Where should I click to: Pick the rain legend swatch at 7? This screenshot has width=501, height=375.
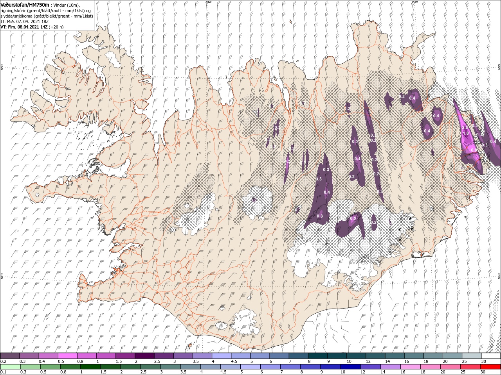[x=290, y=366]
